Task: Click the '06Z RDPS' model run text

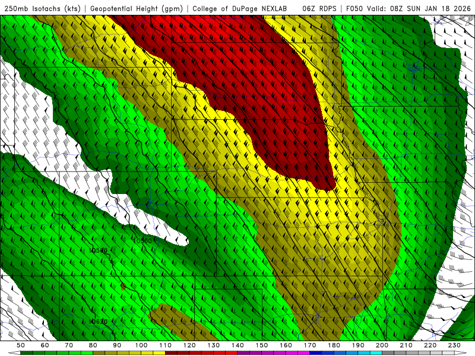Action: point(319,8)
